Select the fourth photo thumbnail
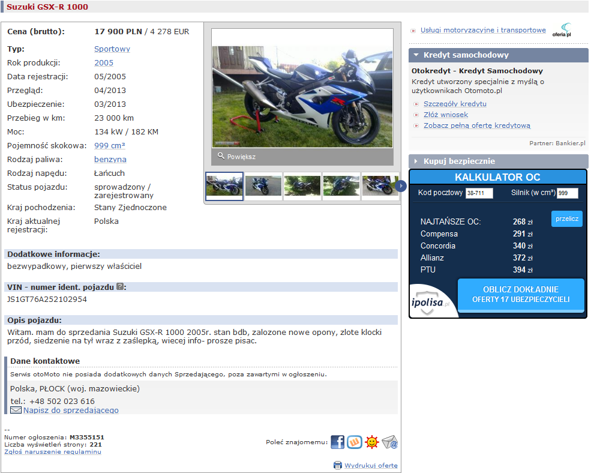Image resolution: width=591 pixels, height=473 pixels. pyautogui.click(x=341, y=186)
